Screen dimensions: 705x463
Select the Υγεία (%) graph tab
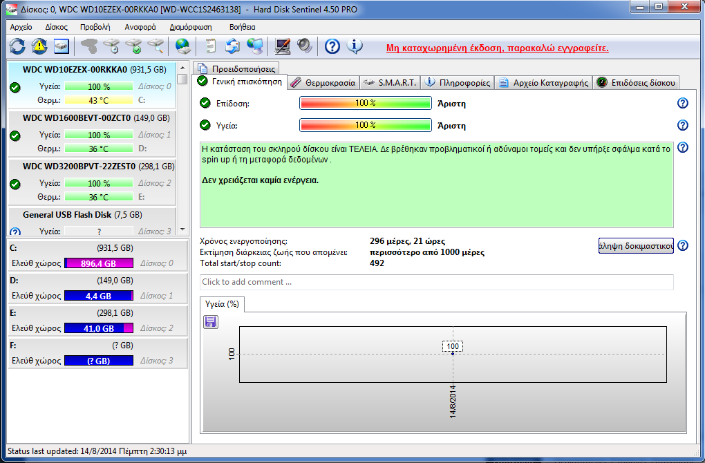coord(222,304)
